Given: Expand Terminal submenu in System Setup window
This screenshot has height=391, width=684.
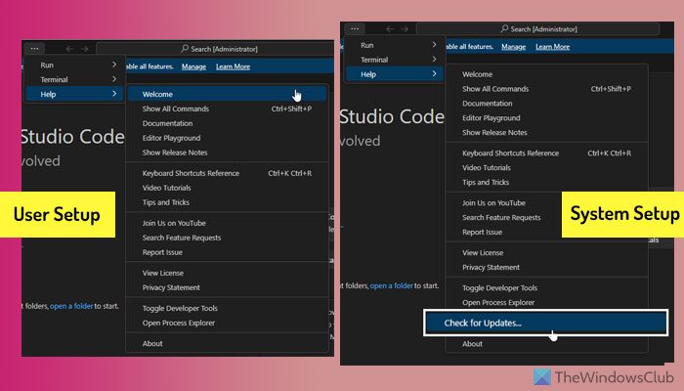Looking at the screenshot, I should coord(395,60).
